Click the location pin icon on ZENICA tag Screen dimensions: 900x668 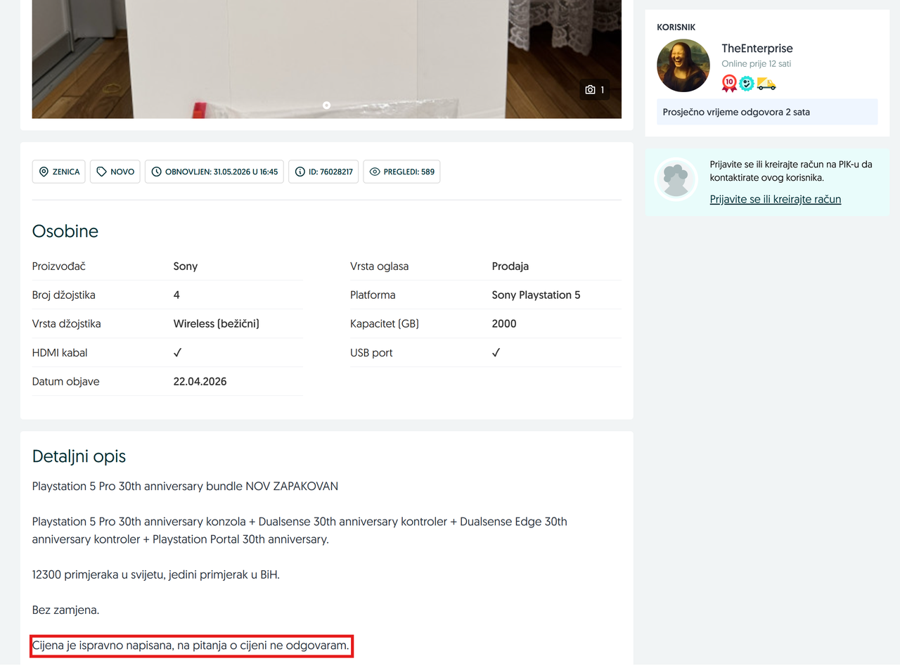click(44, 172)
